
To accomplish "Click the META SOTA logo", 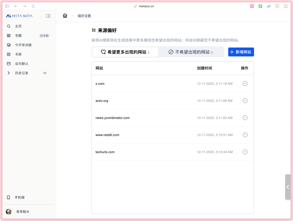I will [x=19, y=16].
